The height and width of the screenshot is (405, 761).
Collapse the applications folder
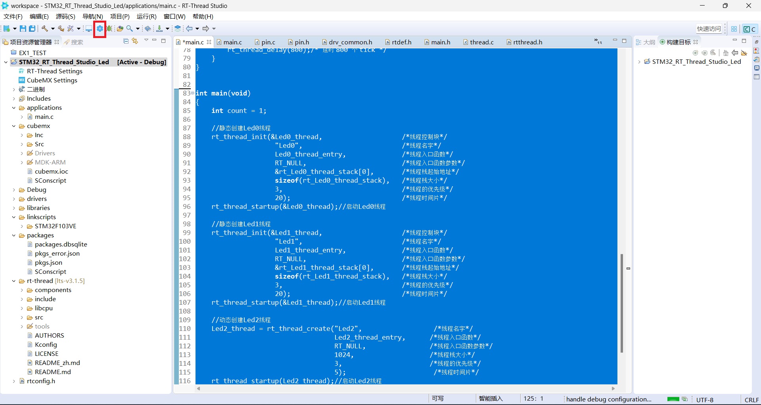14,108
